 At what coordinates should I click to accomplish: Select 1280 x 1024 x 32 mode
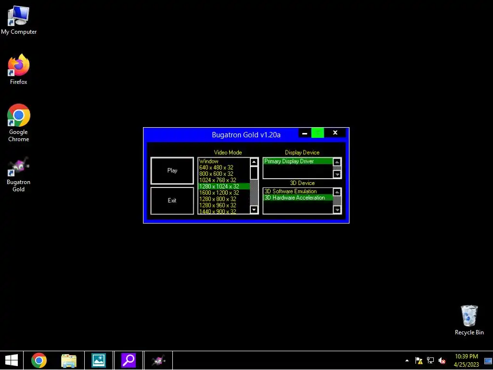(x=223, y=186)
